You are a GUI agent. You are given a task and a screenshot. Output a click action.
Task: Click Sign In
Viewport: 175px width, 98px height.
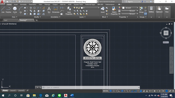pyautogui.click(x=129, y=2)
